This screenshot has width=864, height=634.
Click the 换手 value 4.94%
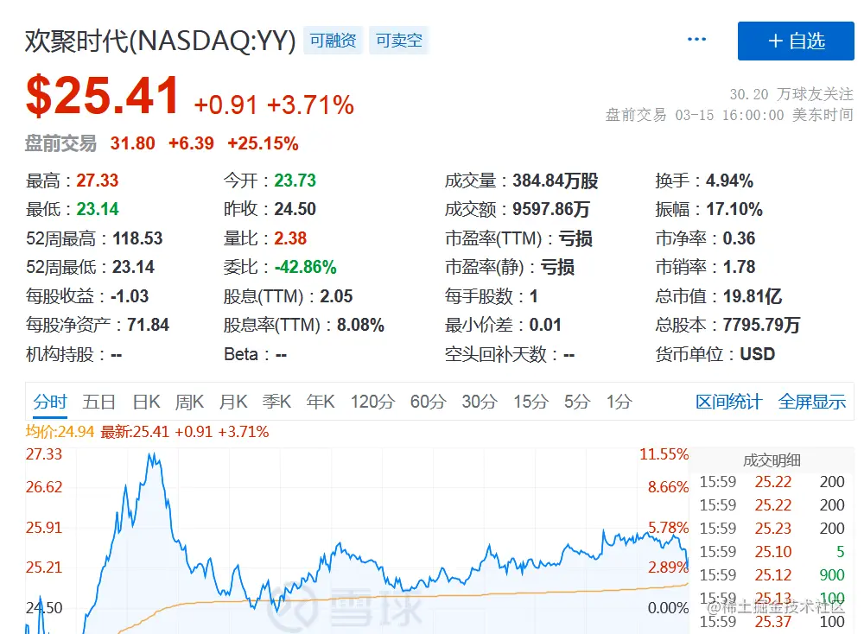[x=729, y=181]
